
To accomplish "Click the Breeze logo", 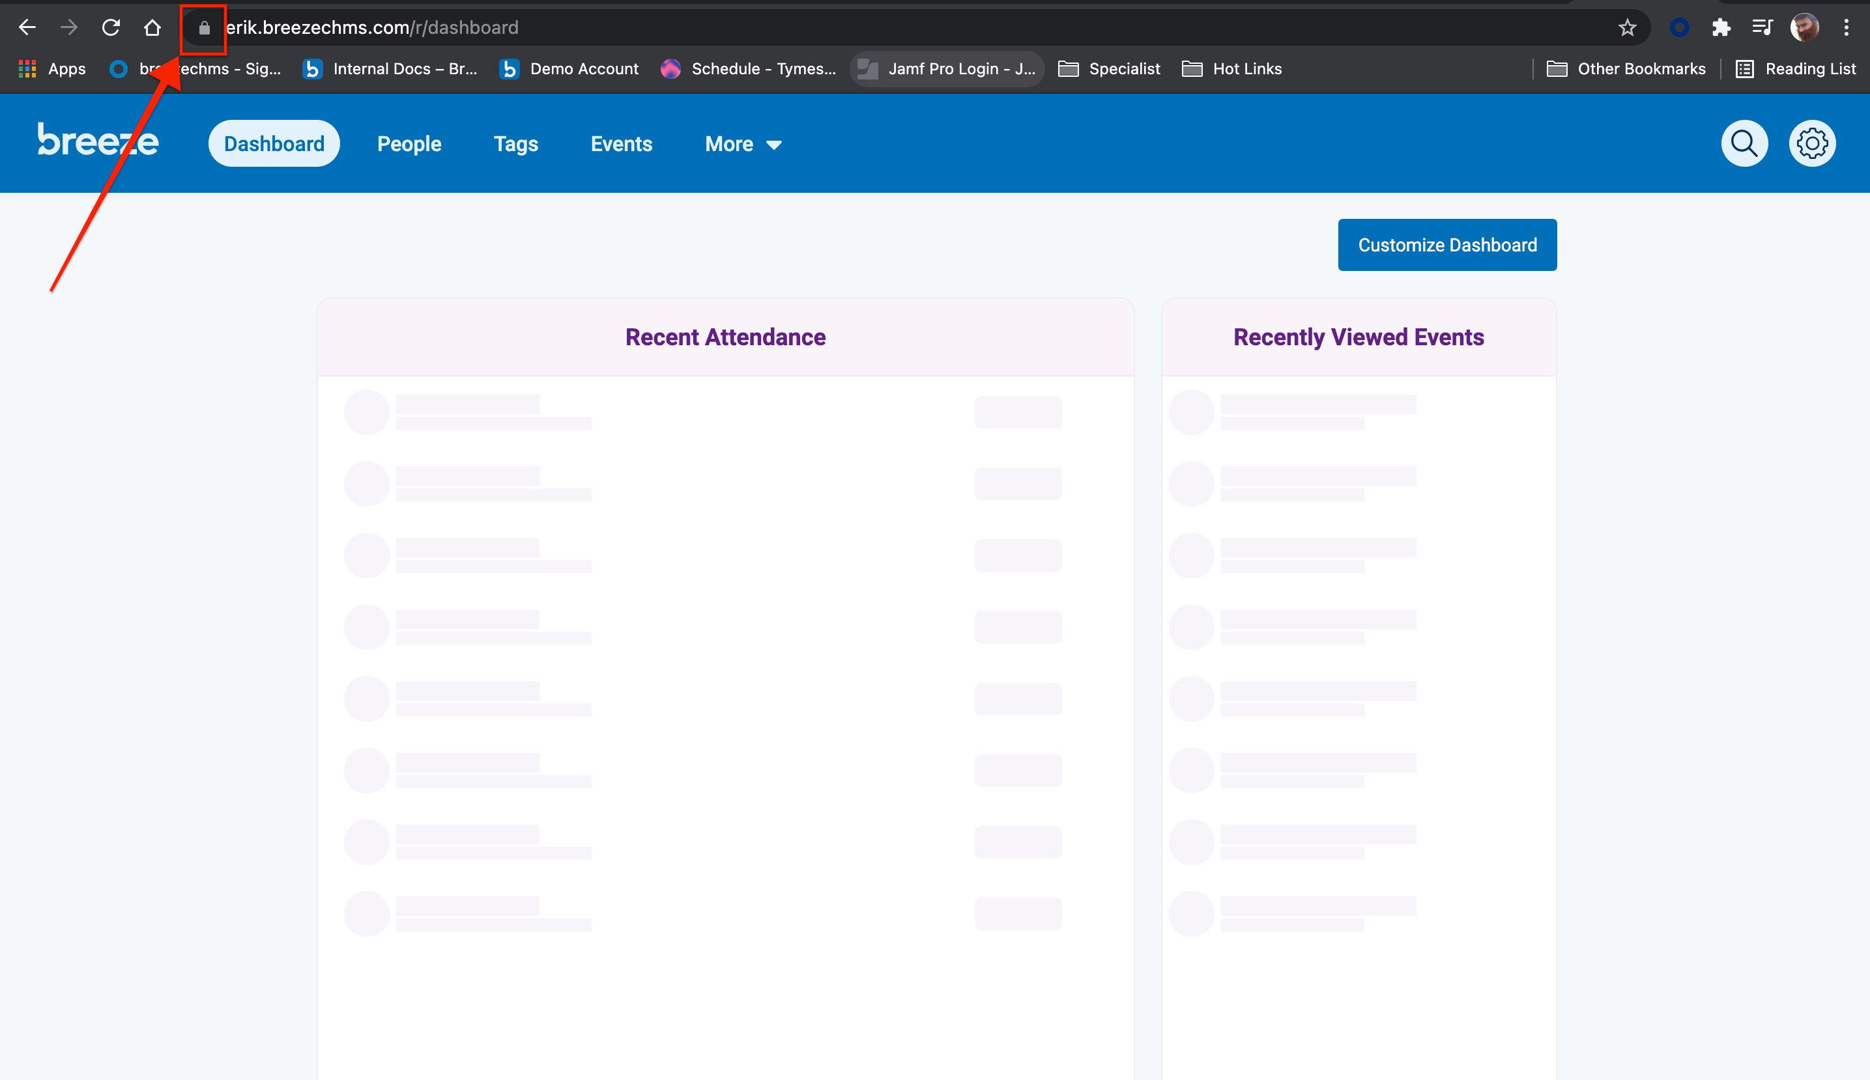I will click(97, 143).
